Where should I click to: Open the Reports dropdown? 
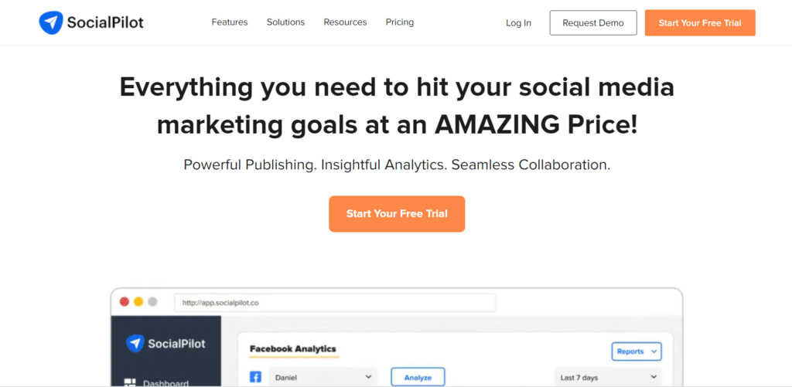coord(637,351)
